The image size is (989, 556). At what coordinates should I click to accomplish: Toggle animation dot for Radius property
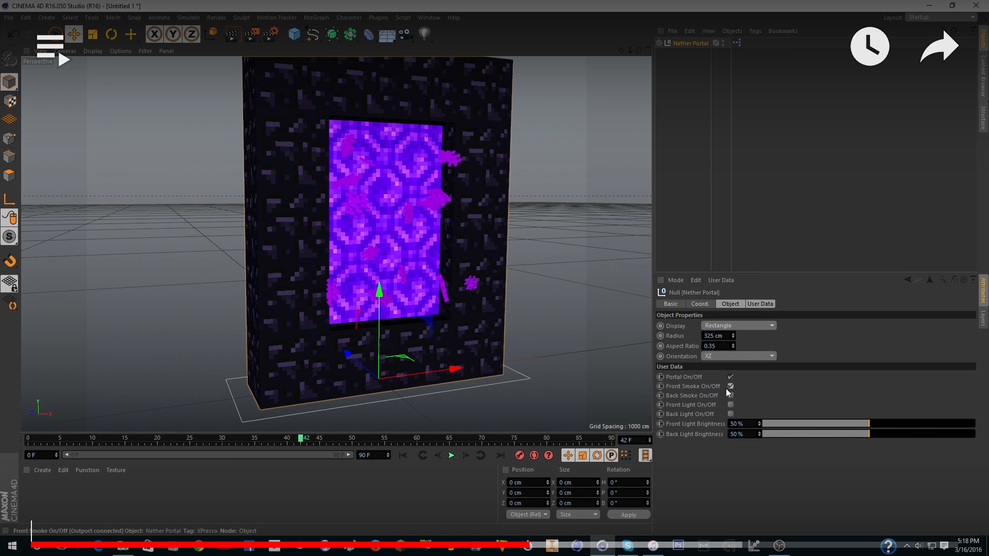660,336
